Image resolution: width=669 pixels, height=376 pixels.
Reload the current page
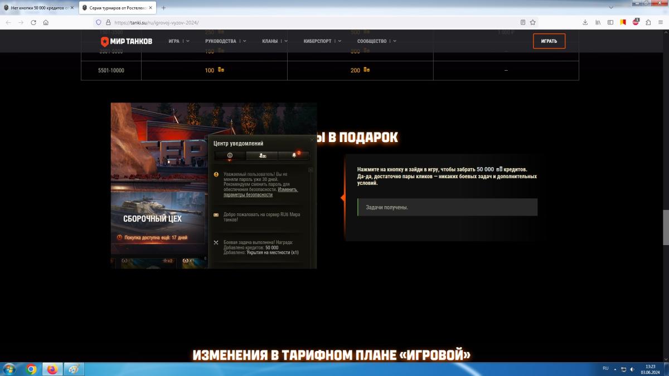pyautogui.click(x=33, y=22)
